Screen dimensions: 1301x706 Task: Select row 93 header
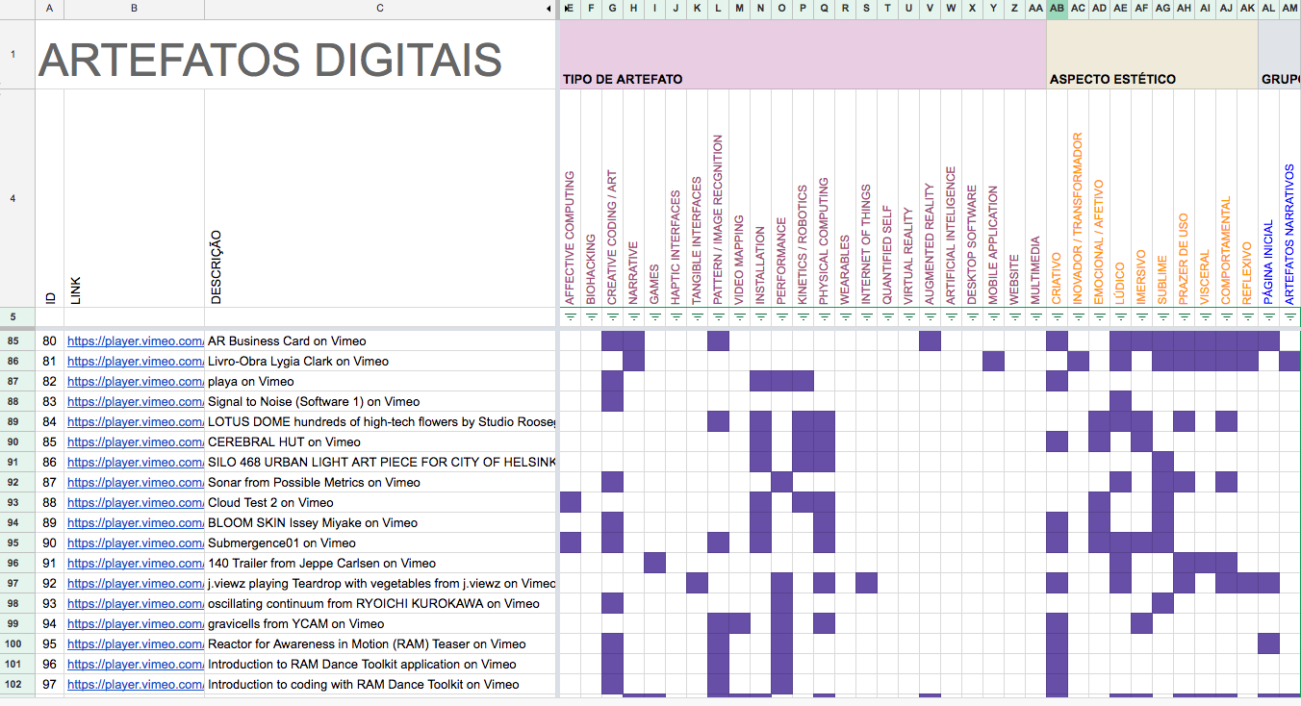click(x=13, y=502)
